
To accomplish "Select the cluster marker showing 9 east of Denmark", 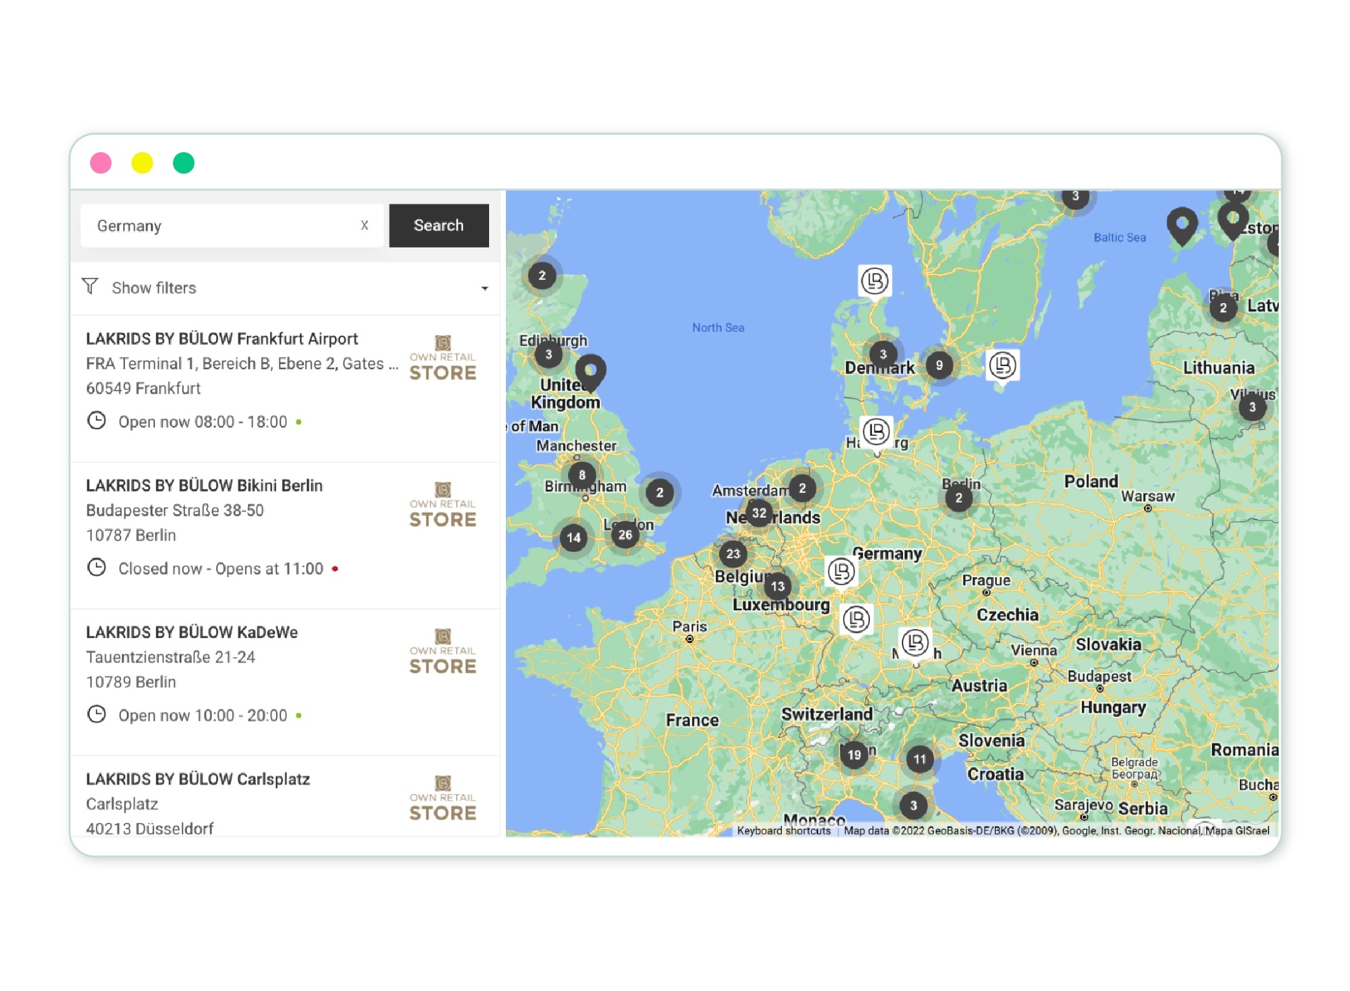I will [x=939, y=365].
